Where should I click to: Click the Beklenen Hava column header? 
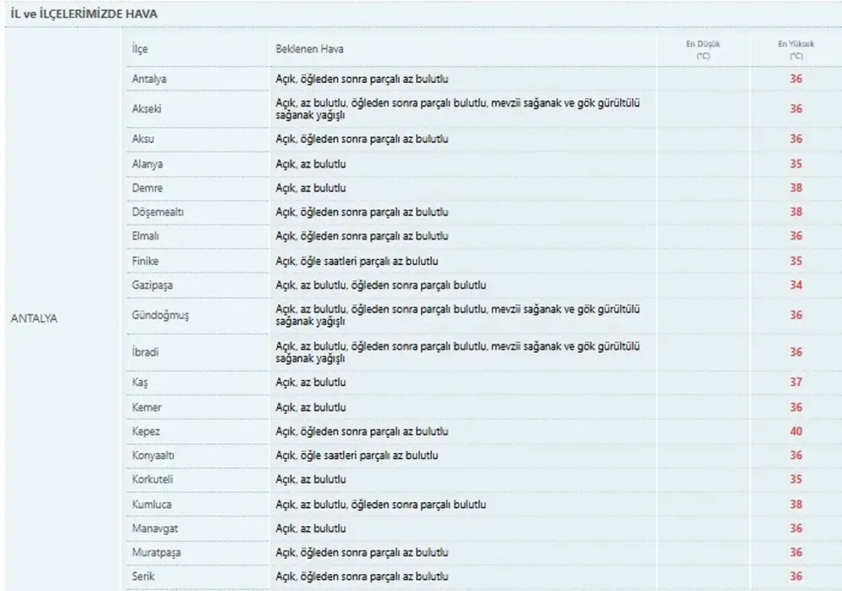[x=309, y=49]
